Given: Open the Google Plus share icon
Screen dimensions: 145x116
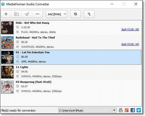Looking at the screenshot, I should [127, 110].
